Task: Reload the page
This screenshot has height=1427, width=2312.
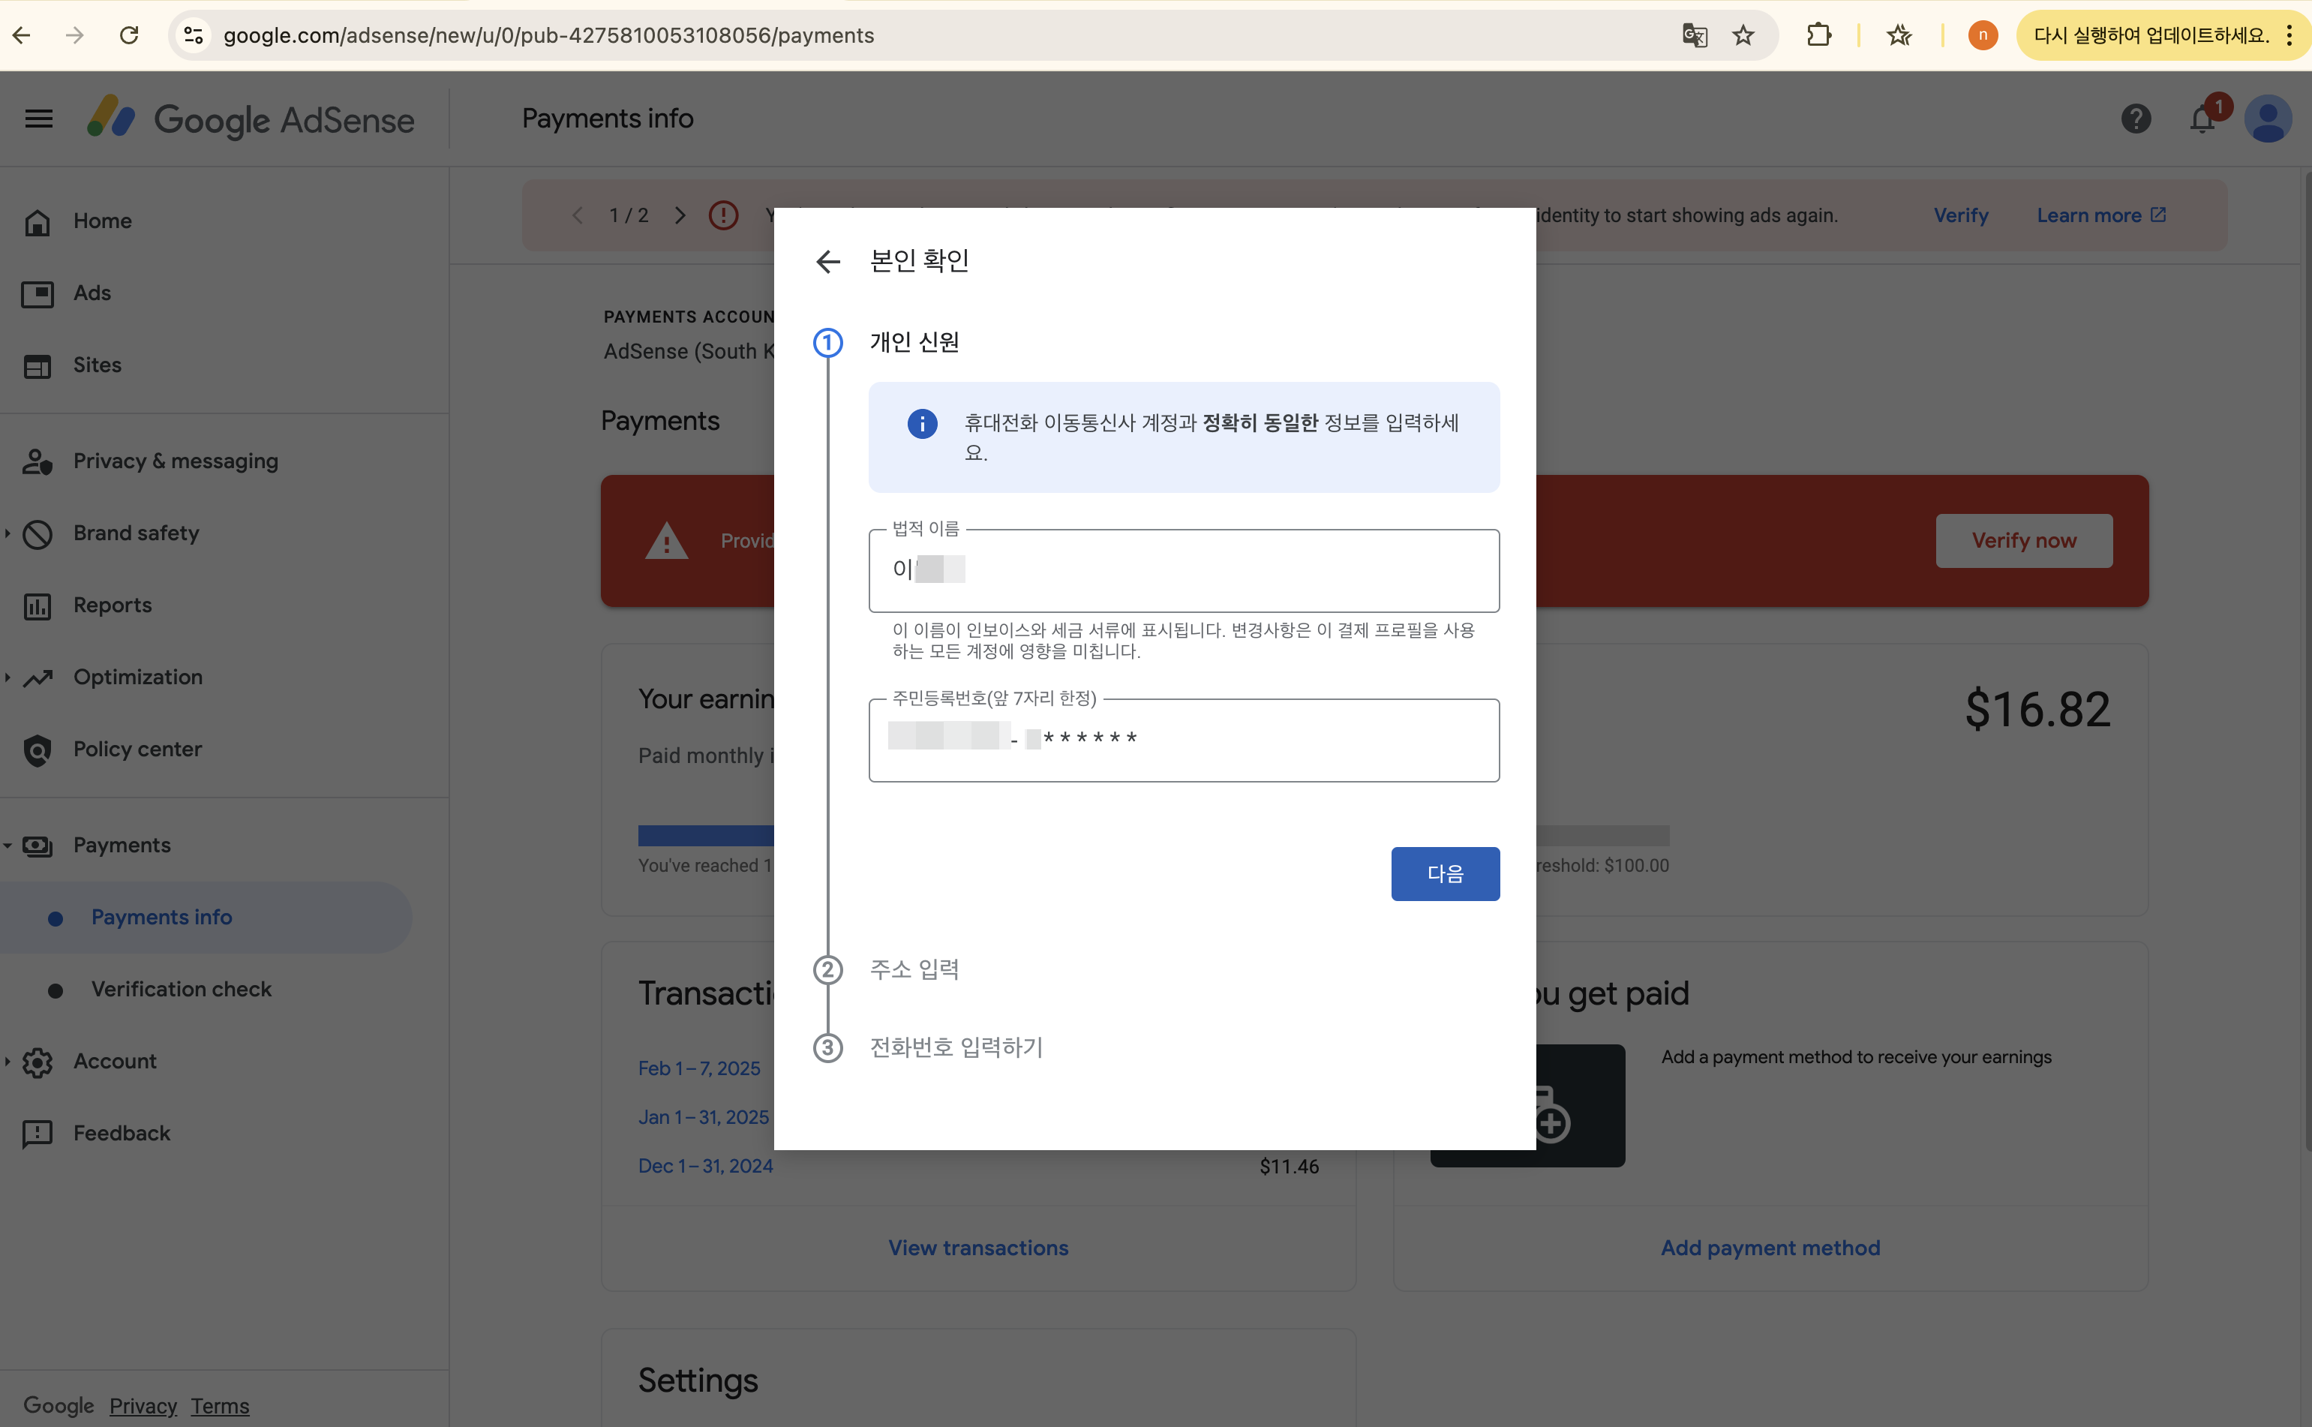Action: click(x=129, y=36)
